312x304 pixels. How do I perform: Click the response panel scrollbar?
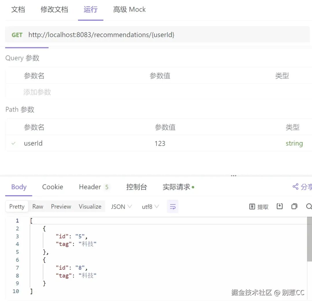click(x=309, y=239)
